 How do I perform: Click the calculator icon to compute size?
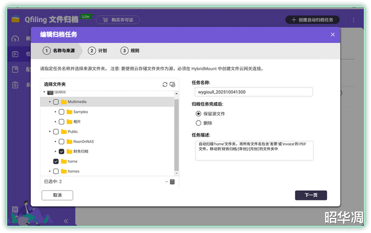pyautogui.click(x=172, y=181)
